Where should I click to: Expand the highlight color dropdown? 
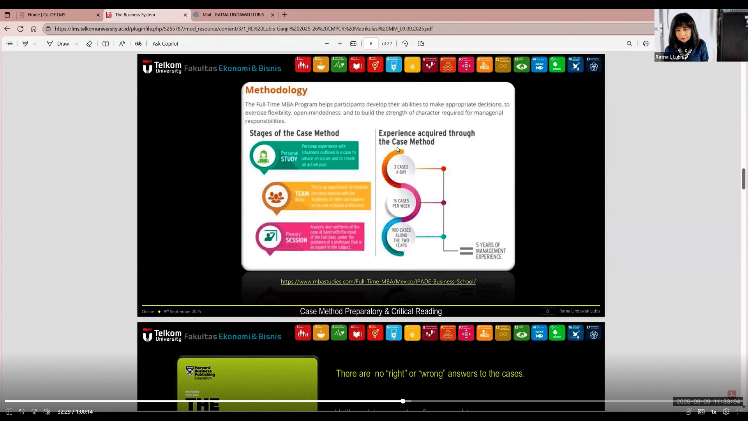[35, 44]
